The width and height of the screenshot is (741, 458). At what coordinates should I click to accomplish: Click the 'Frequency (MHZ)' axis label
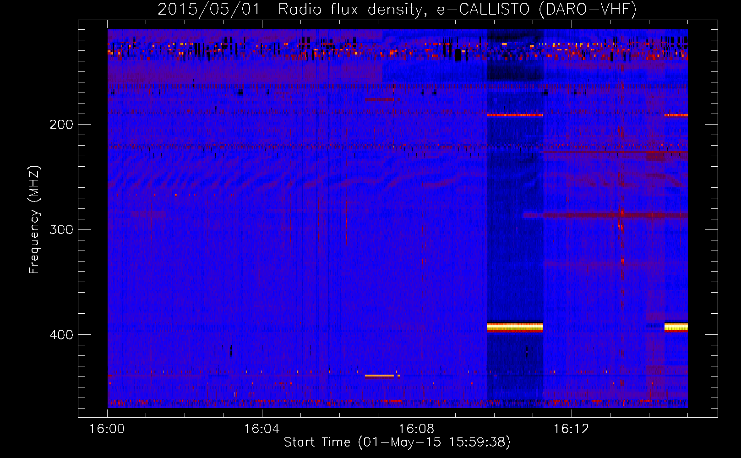34,220
